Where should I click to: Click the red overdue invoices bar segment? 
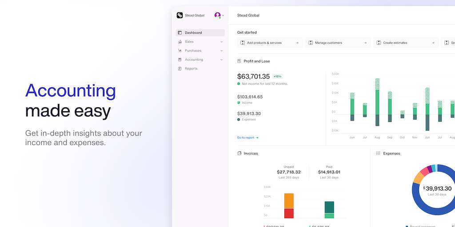289,213
